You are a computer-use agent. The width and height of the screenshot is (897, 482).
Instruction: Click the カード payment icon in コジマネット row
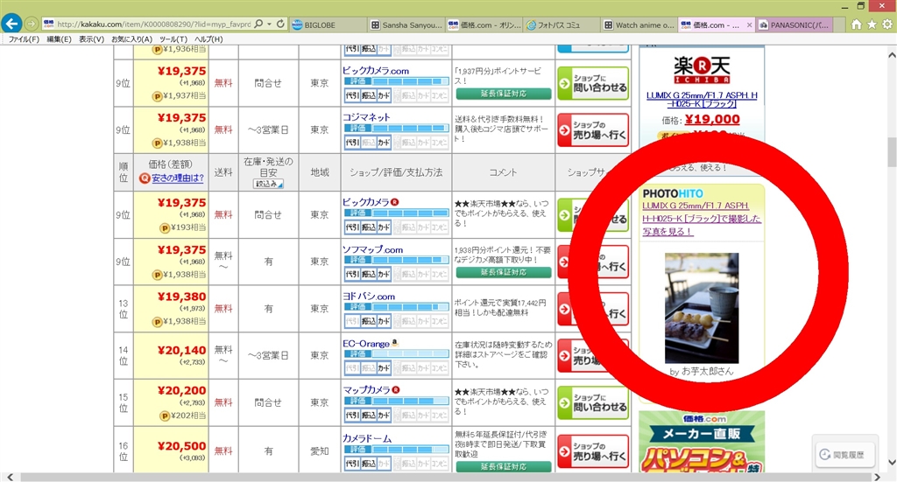(x=384, y=143)
